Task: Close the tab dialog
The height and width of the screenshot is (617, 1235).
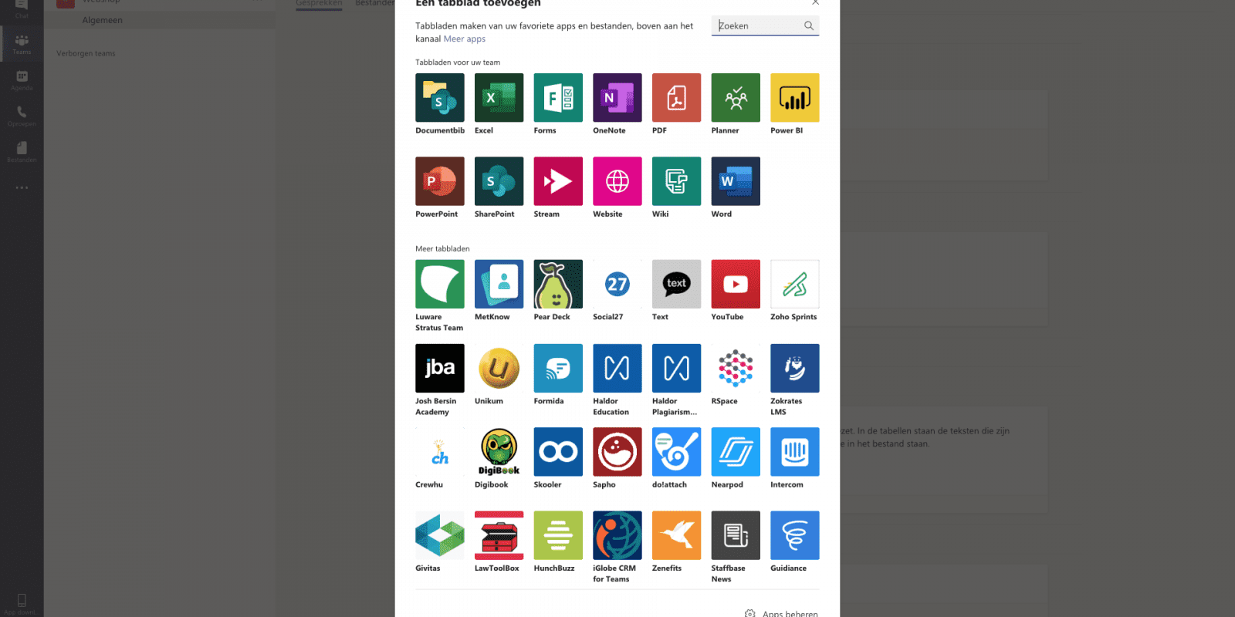Action: pos(815,2)
